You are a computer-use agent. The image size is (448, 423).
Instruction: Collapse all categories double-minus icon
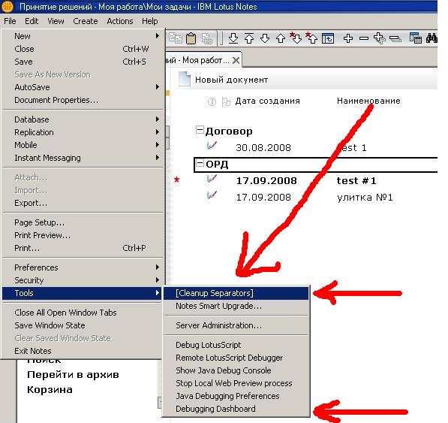(x=395, y=38)
